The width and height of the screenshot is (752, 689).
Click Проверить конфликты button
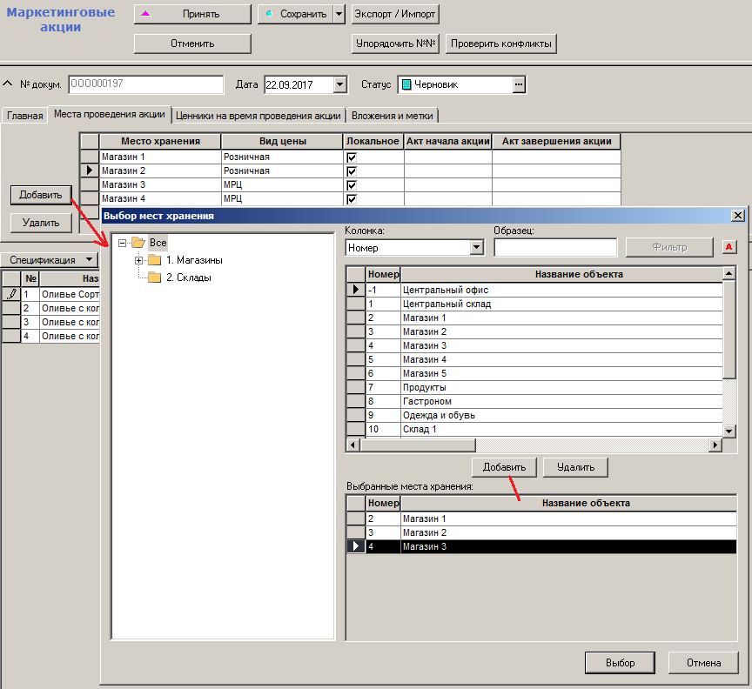tap(500, 43)
